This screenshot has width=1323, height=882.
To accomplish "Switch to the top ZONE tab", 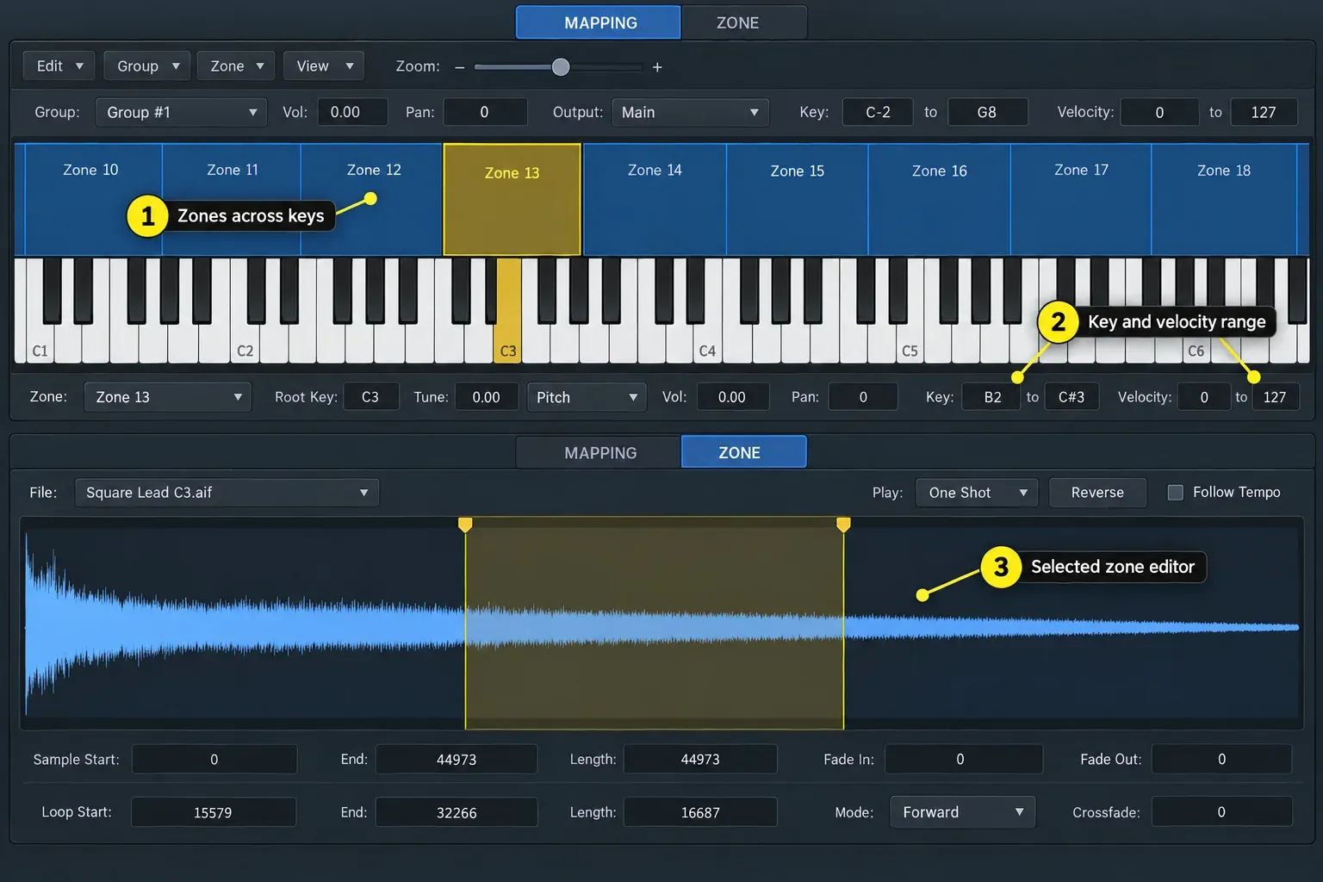I will click(743, 23).
